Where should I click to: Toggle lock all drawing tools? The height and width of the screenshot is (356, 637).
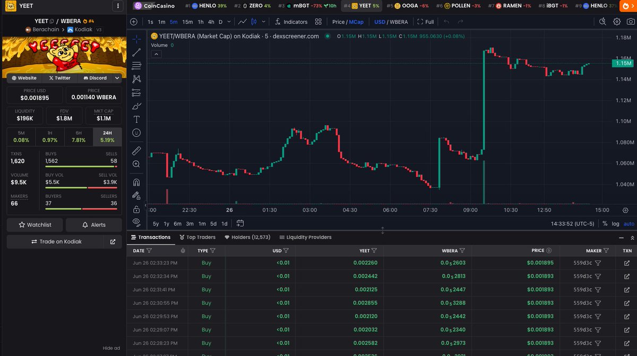(136, 209)
